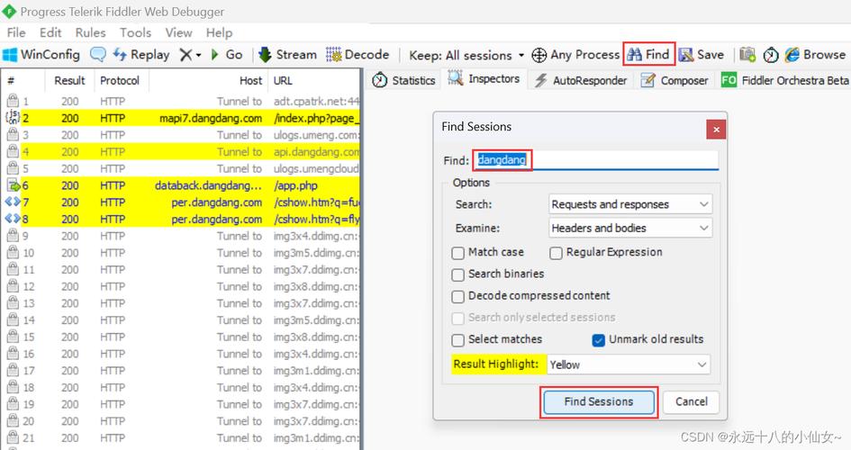This screenshot has width=851, height=450.
Task: Click the JS icon on session 2
Action: [x=13, y=117]
